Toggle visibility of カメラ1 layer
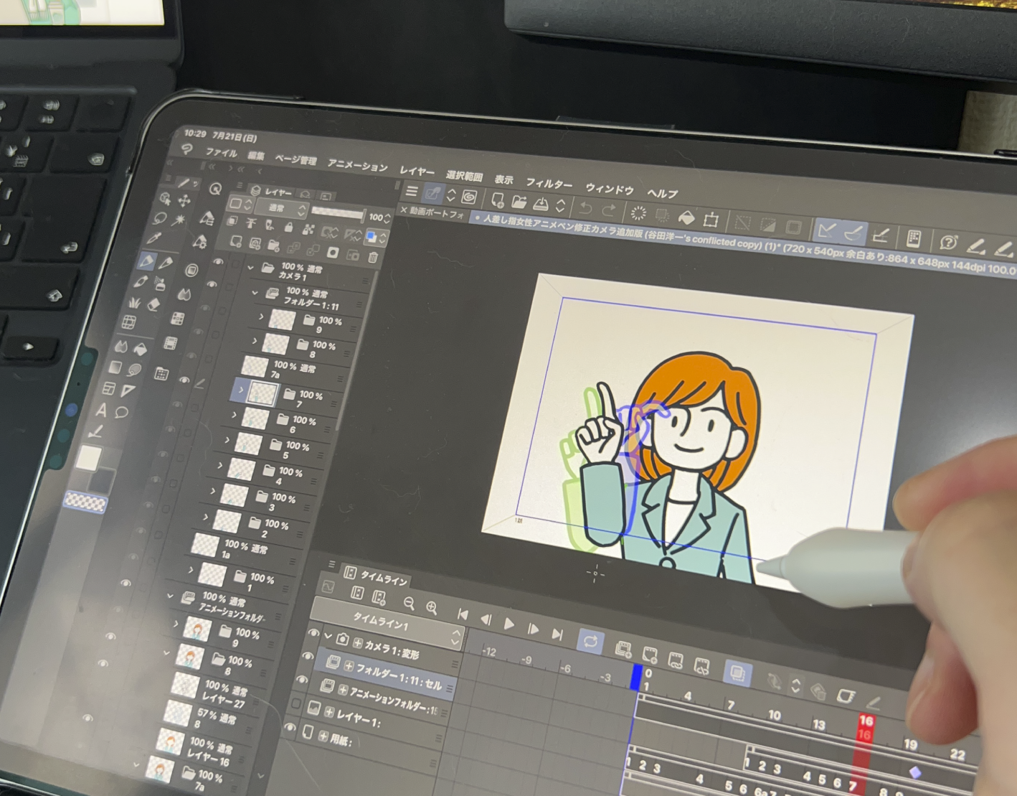Image resolution: width=1017 pixels, height=796 pixels. click(218, 263)
